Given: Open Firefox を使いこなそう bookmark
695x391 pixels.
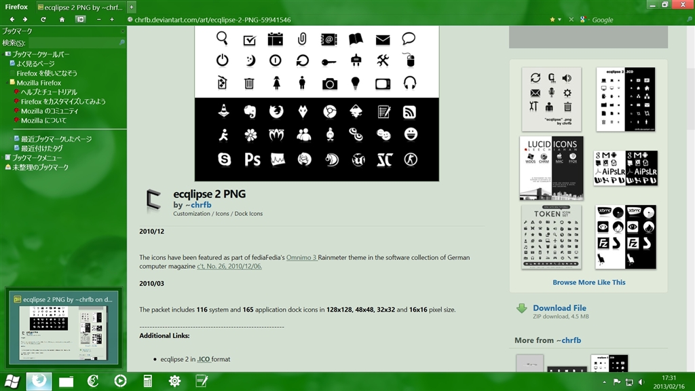Looking at the screenshot, I should 47,73.
